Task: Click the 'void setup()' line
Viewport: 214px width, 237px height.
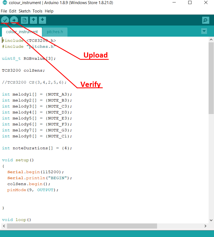Action: pyautogui.click(x=18, y=160)
